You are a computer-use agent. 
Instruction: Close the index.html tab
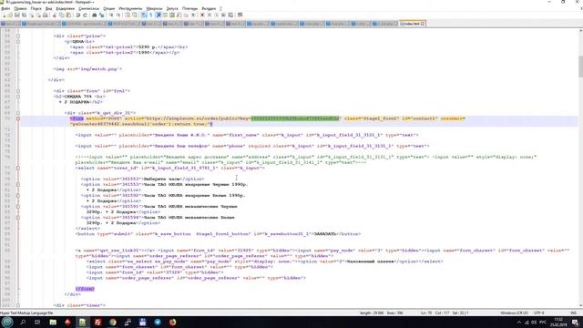point(423,24)
